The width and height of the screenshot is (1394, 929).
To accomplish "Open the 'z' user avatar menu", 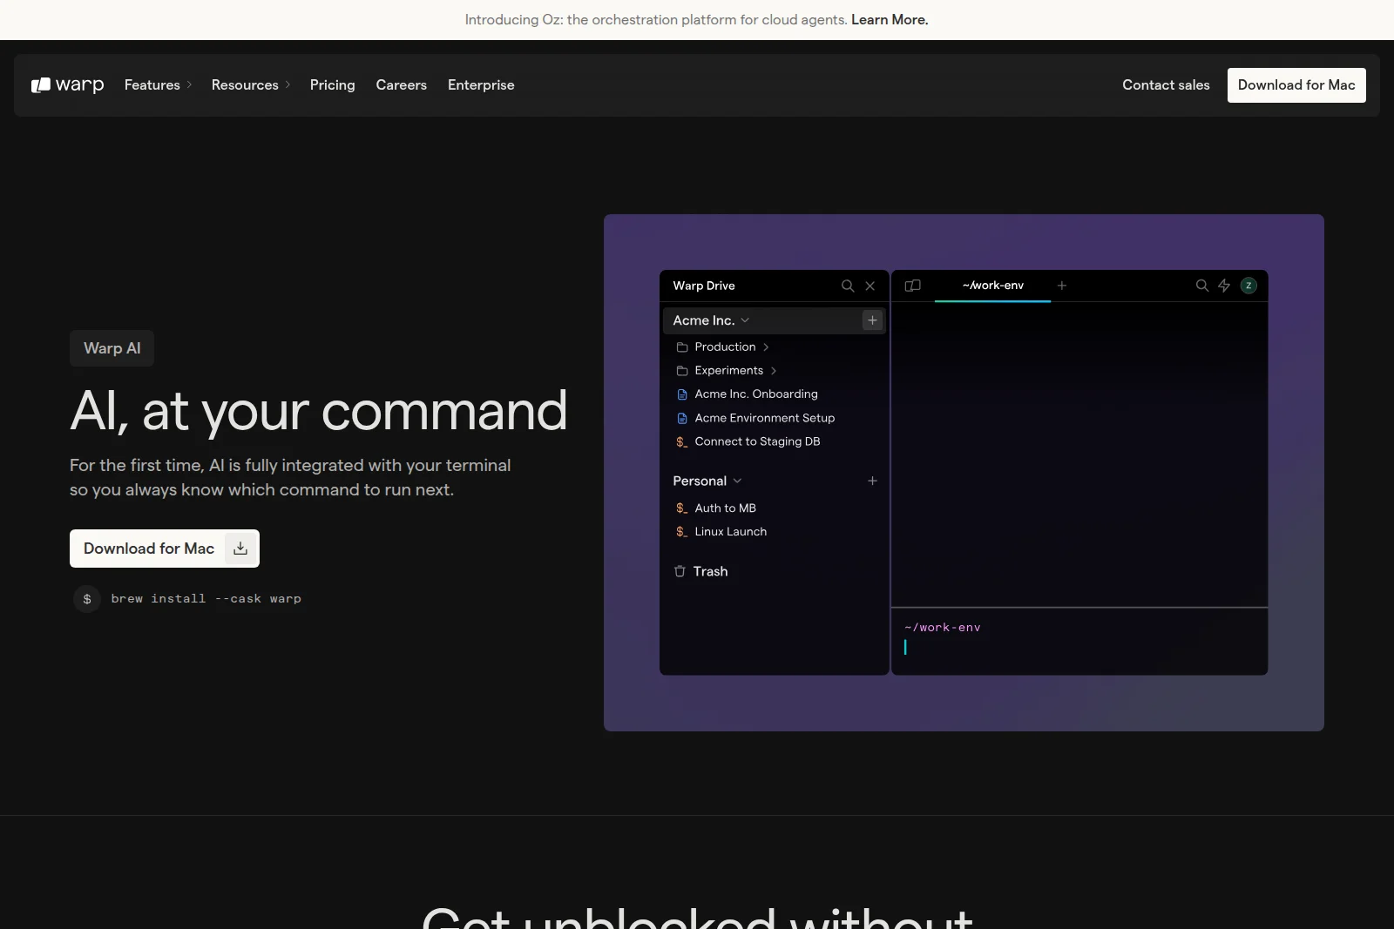I will tap(1249, 286).
